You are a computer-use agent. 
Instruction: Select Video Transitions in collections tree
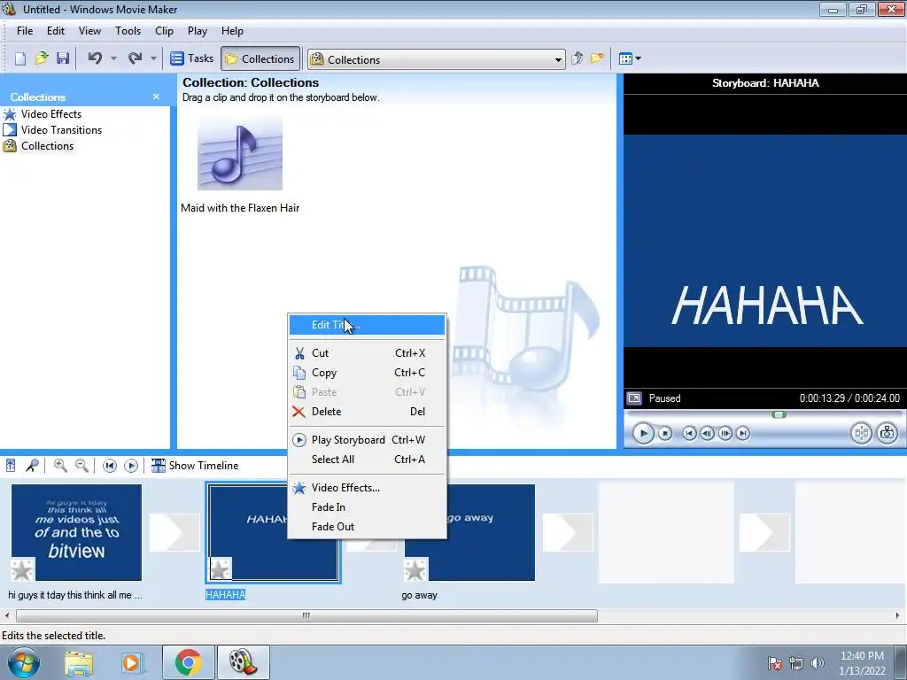click(x=61, y=130)
